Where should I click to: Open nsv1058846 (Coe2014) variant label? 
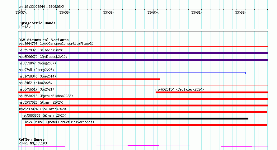pyautogui.click(x=37, y=76)
